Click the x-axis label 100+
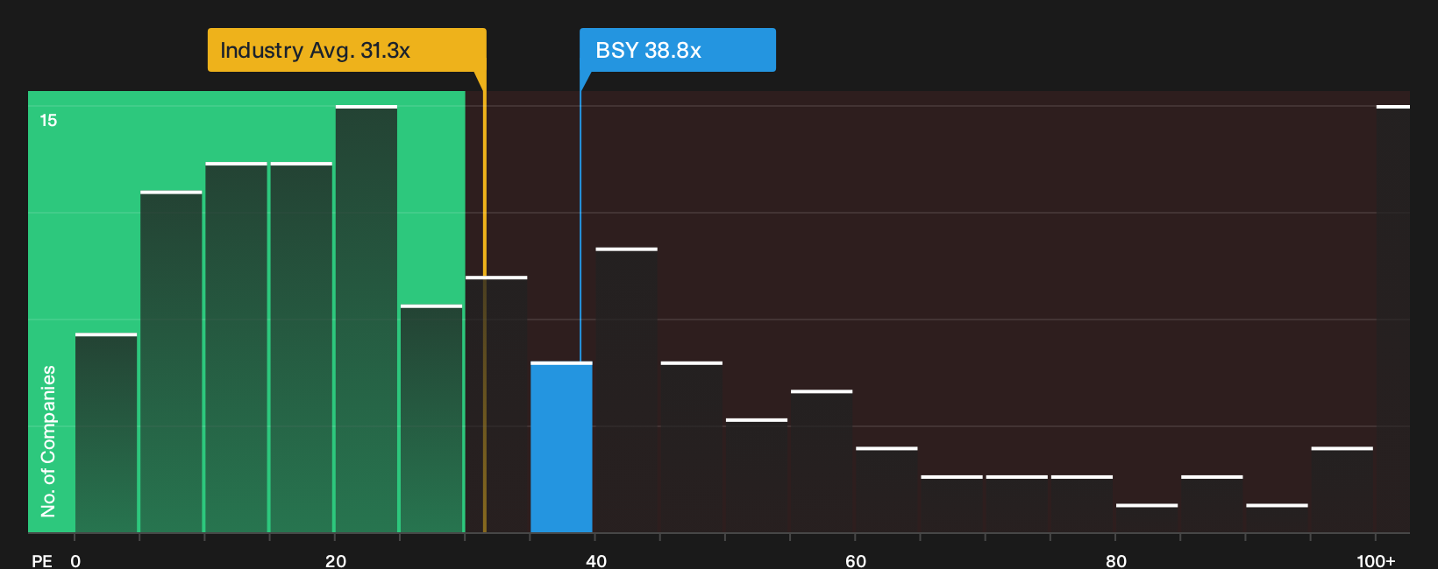 pos(1376,561)
